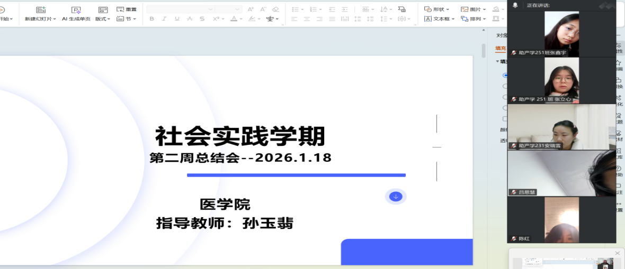Open the 文本框 text box button
Screen dimensions: 625x269
(437, 19)
